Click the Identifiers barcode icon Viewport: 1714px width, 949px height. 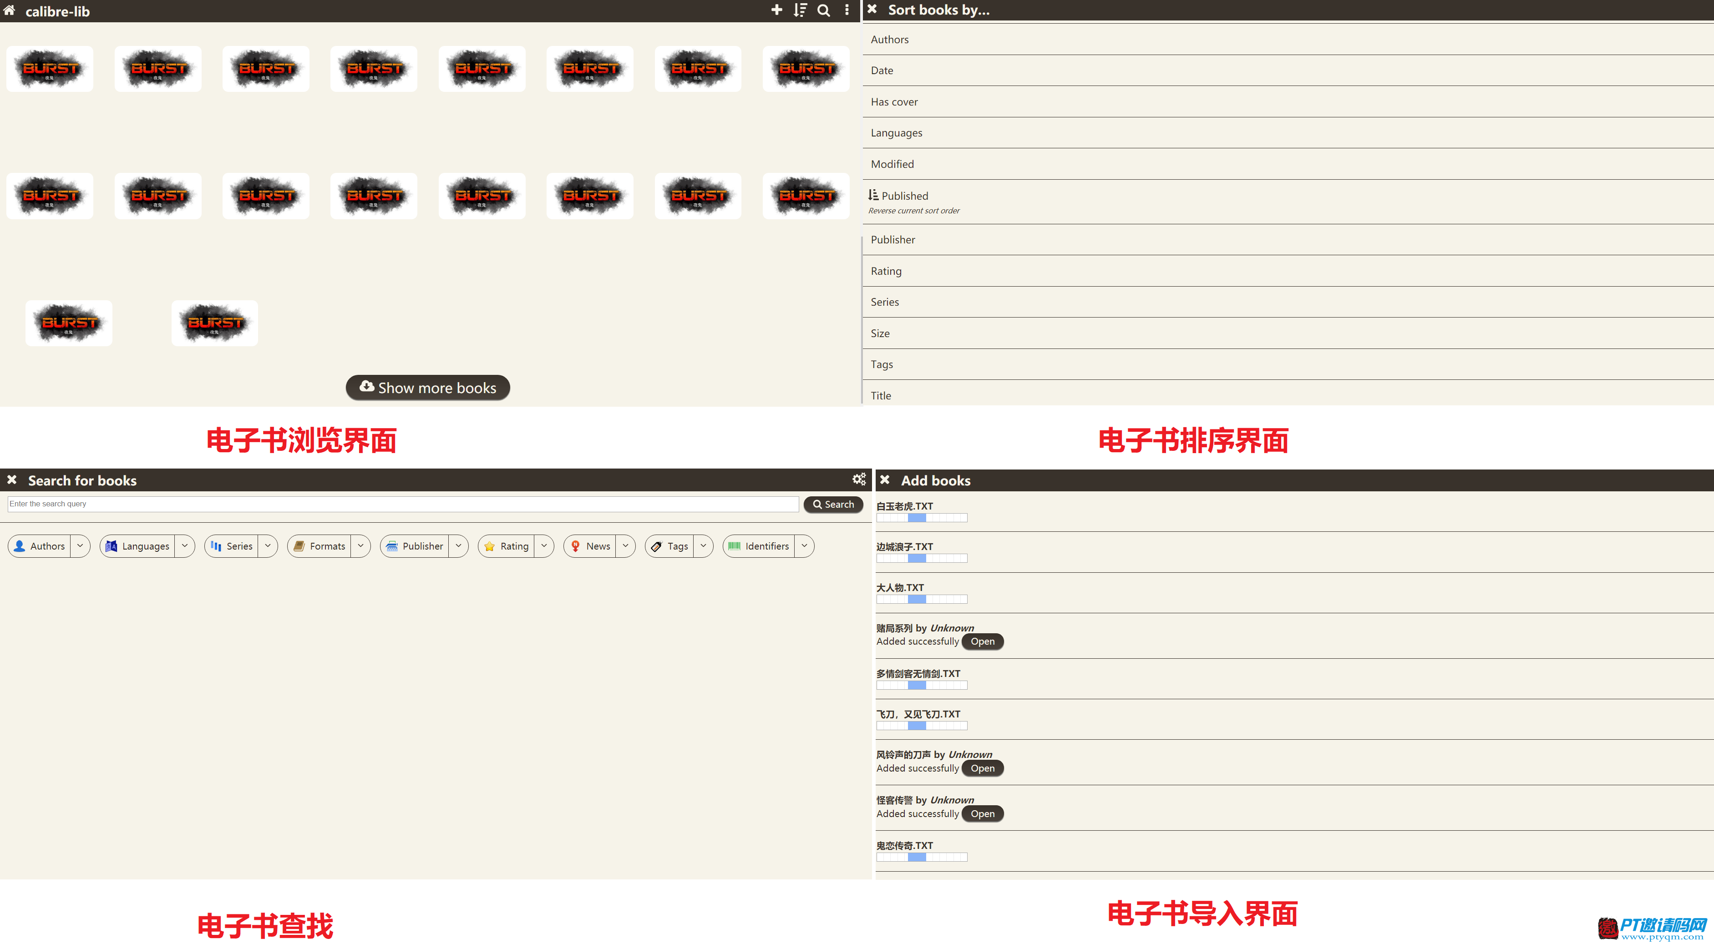[x=735, y=546]
